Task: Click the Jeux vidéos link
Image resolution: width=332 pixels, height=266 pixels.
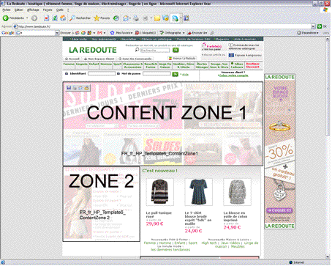Action: [x=230, y=243]
